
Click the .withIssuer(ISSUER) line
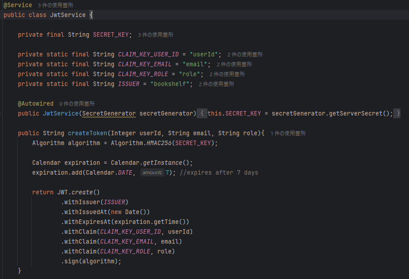tap(95, 202)
